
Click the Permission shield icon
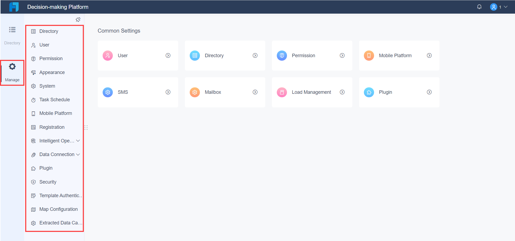click(x=33, y=59)
